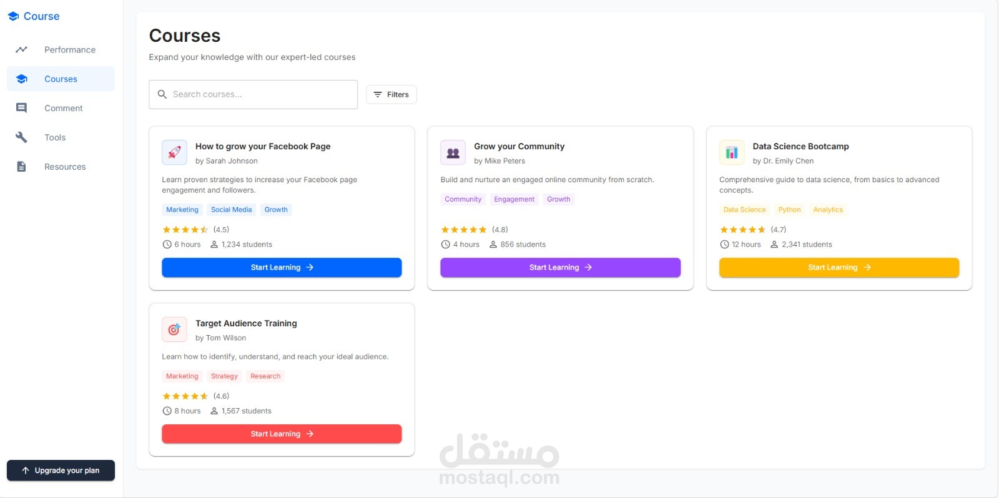This screenshot has height=498, width=999.
Task: Click the graduation cap Course logo icon
Action: pyautogui.click(x=13, y=16)
